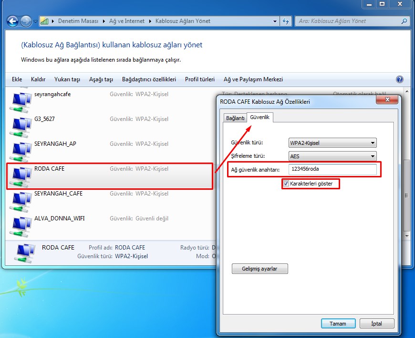Screen dimensions: 415x338
Task: Click Bağdaştırıcı özellikleri in the toolbar
Action: tap(149, 79)
